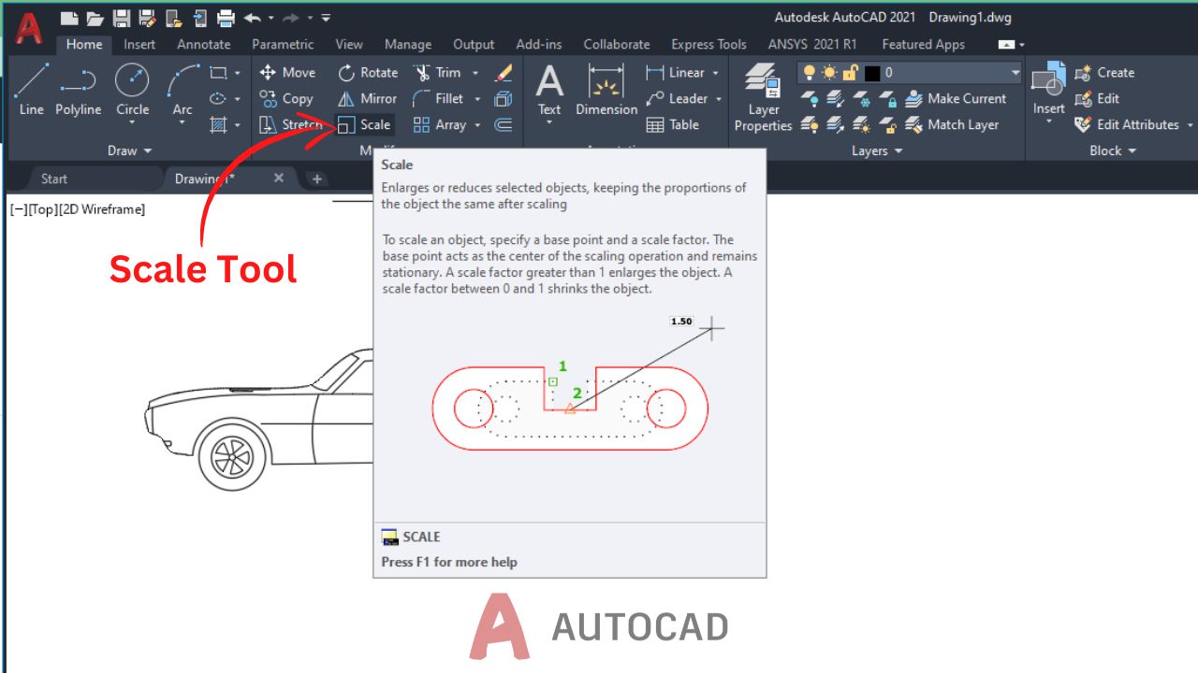
Task: Click Make Current layer button
Action: point(957,98)
